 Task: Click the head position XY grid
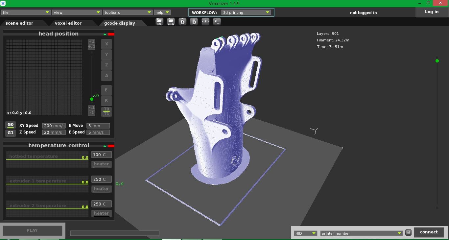tap(44, 78)
